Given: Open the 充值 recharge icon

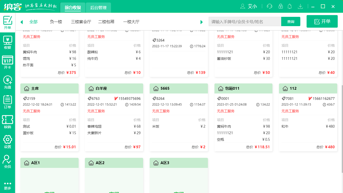Looking at the screenshot, I should [8, 82].
